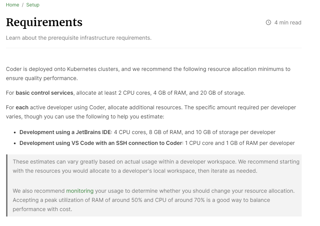The image size is (320, 226).
Task: Click the breadcrumb slash separator
Action: pyautogui.click(x=23, y=5)
